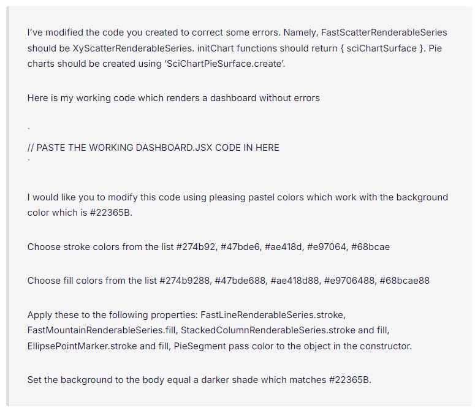Screen dimensions: 475x413
Task: Click stroke color #274b92
Action: coord(197,247)
